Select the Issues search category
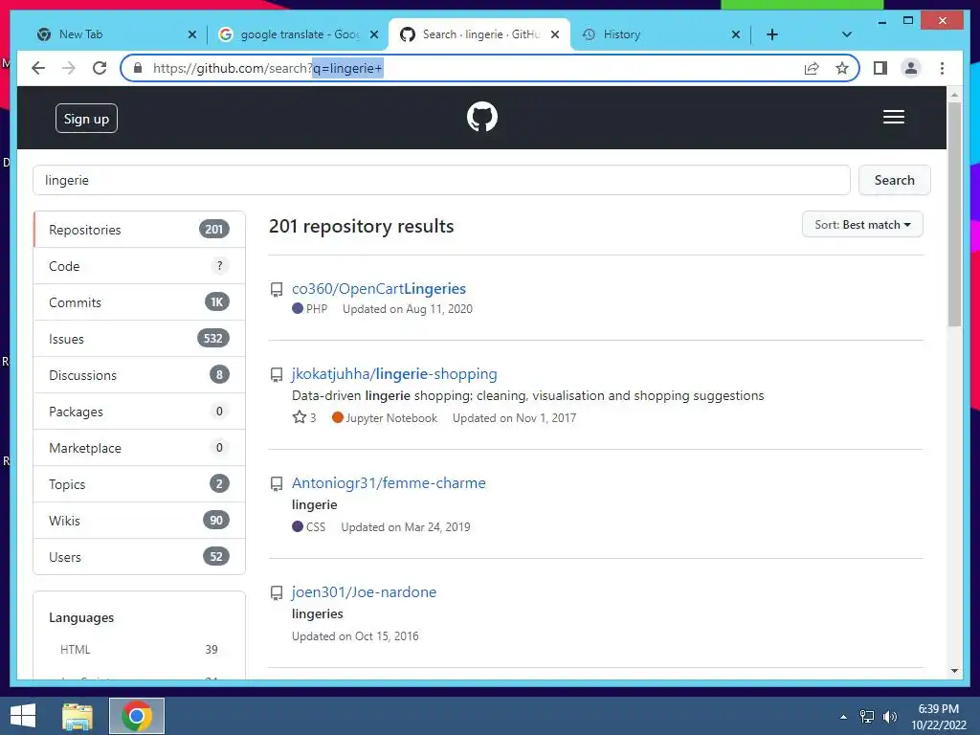The height and width of the screenshot is (735, 980). [x=140, y=339]
